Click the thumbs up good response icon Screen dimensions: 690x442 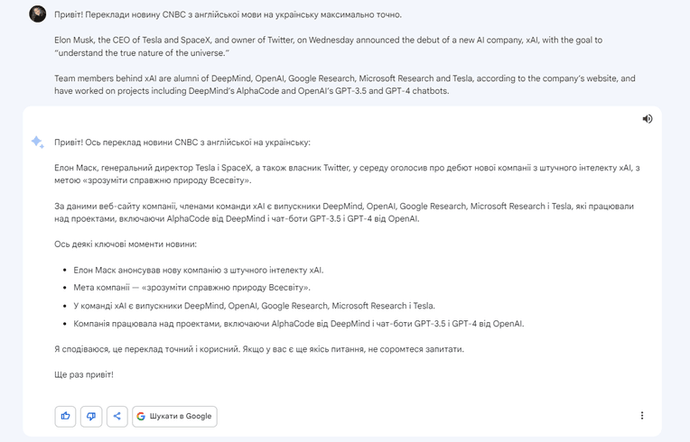coord(66,416)
